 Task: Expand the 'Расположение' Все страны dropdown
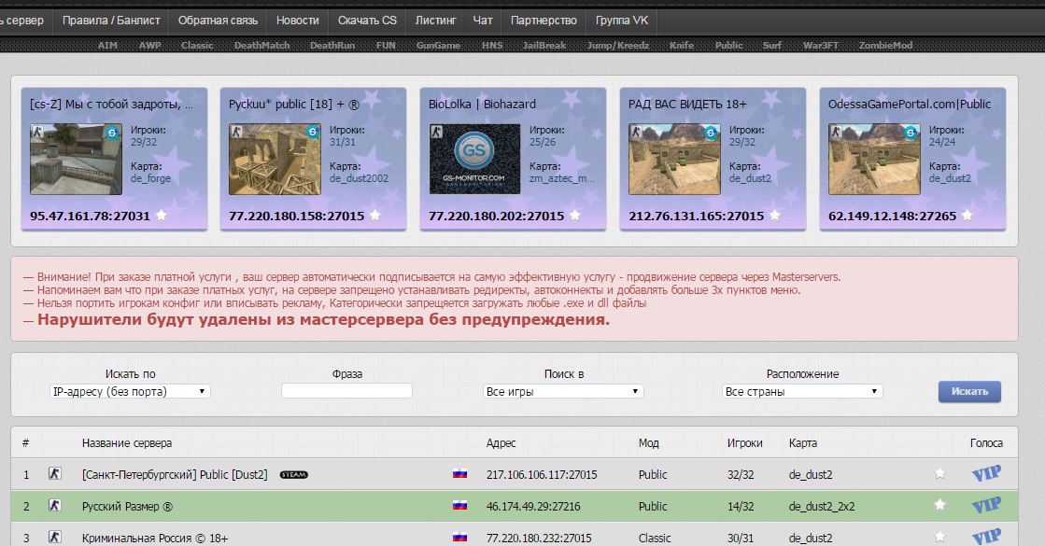coord(802,391)
